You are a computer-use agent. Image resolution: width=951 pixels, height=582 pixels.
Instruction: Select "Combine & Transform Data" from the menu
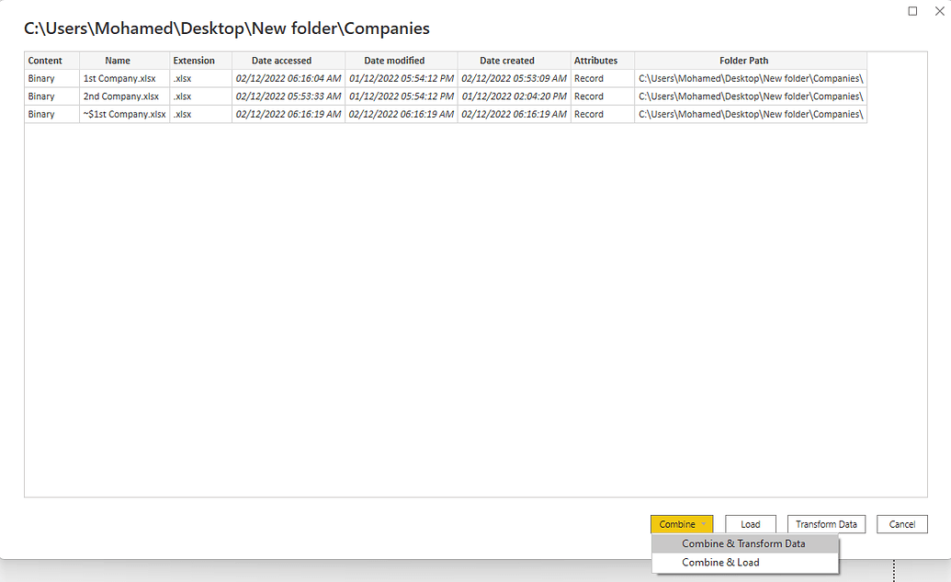point(745,543)
